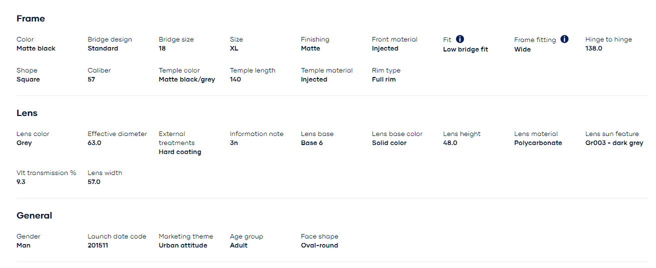Click the Low bridge fit value
The width and height of the screenshot is (656, 268).
point(465,49)
